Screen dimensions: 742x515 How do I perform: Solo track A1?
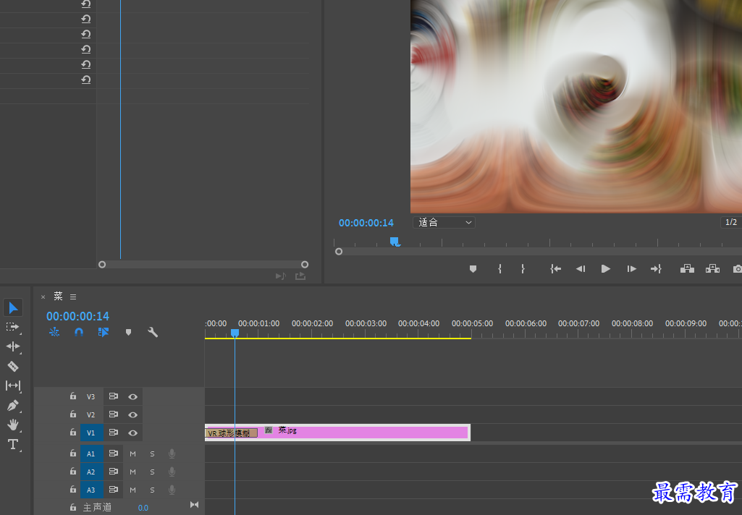point(152,454)
